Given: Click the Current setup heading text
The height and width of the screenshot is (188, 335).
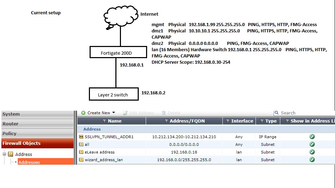Looking at the screenshot, I should (46, 13).
